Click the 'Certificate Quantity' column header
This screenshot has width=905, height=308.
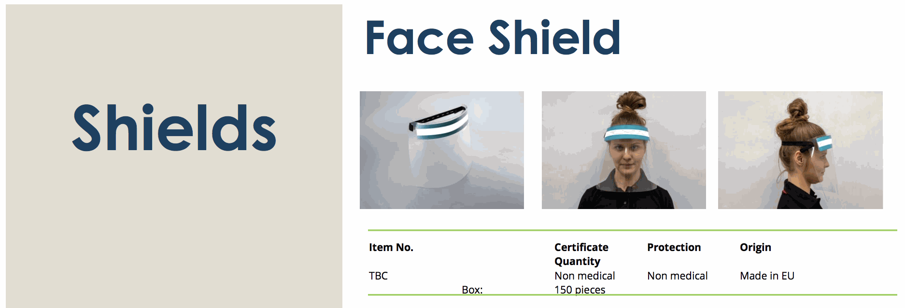click(x=581, y=254)
